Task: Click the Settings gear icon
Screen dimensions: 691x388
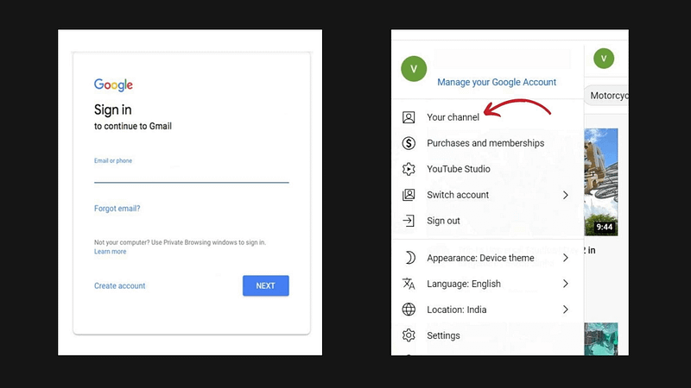Action: tap(409, 335)
